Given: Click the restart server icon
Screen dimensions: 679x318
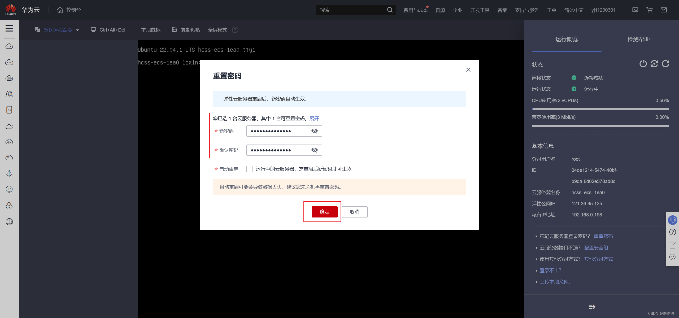Looking at the screenshot, I should (x=654, y=64).
